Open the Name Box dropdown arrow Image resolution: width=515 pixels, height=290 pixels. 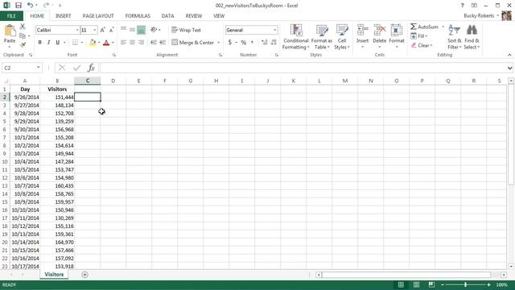click(x=39, y=68)
